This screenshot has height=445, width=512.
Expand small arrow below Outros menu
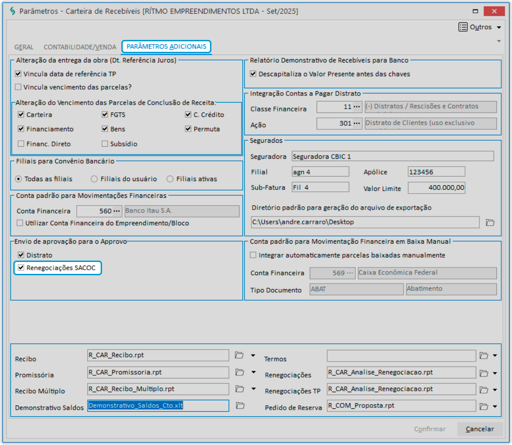coord(499,41)
